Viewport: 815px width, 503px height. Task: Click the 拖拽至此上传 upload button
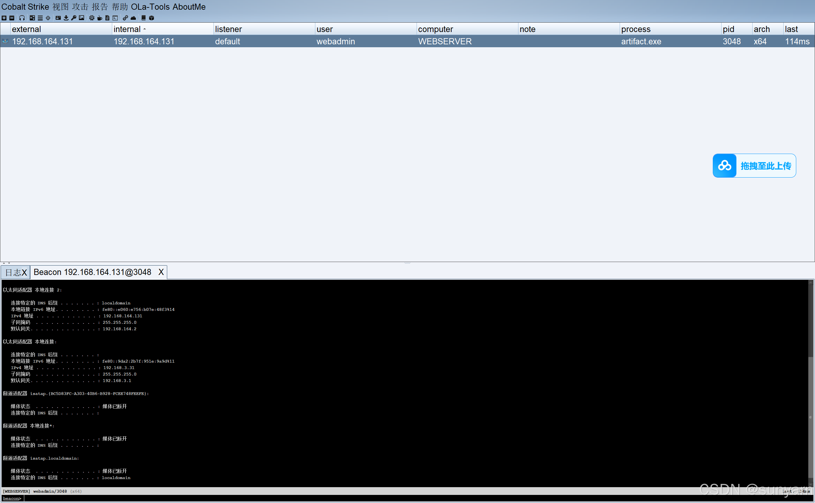[x=754, y=166]
